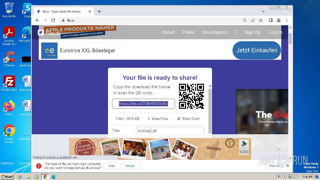This screenshot has width=320, height=180.
Task: Click the taskbar clock
Action: [307, 177]
